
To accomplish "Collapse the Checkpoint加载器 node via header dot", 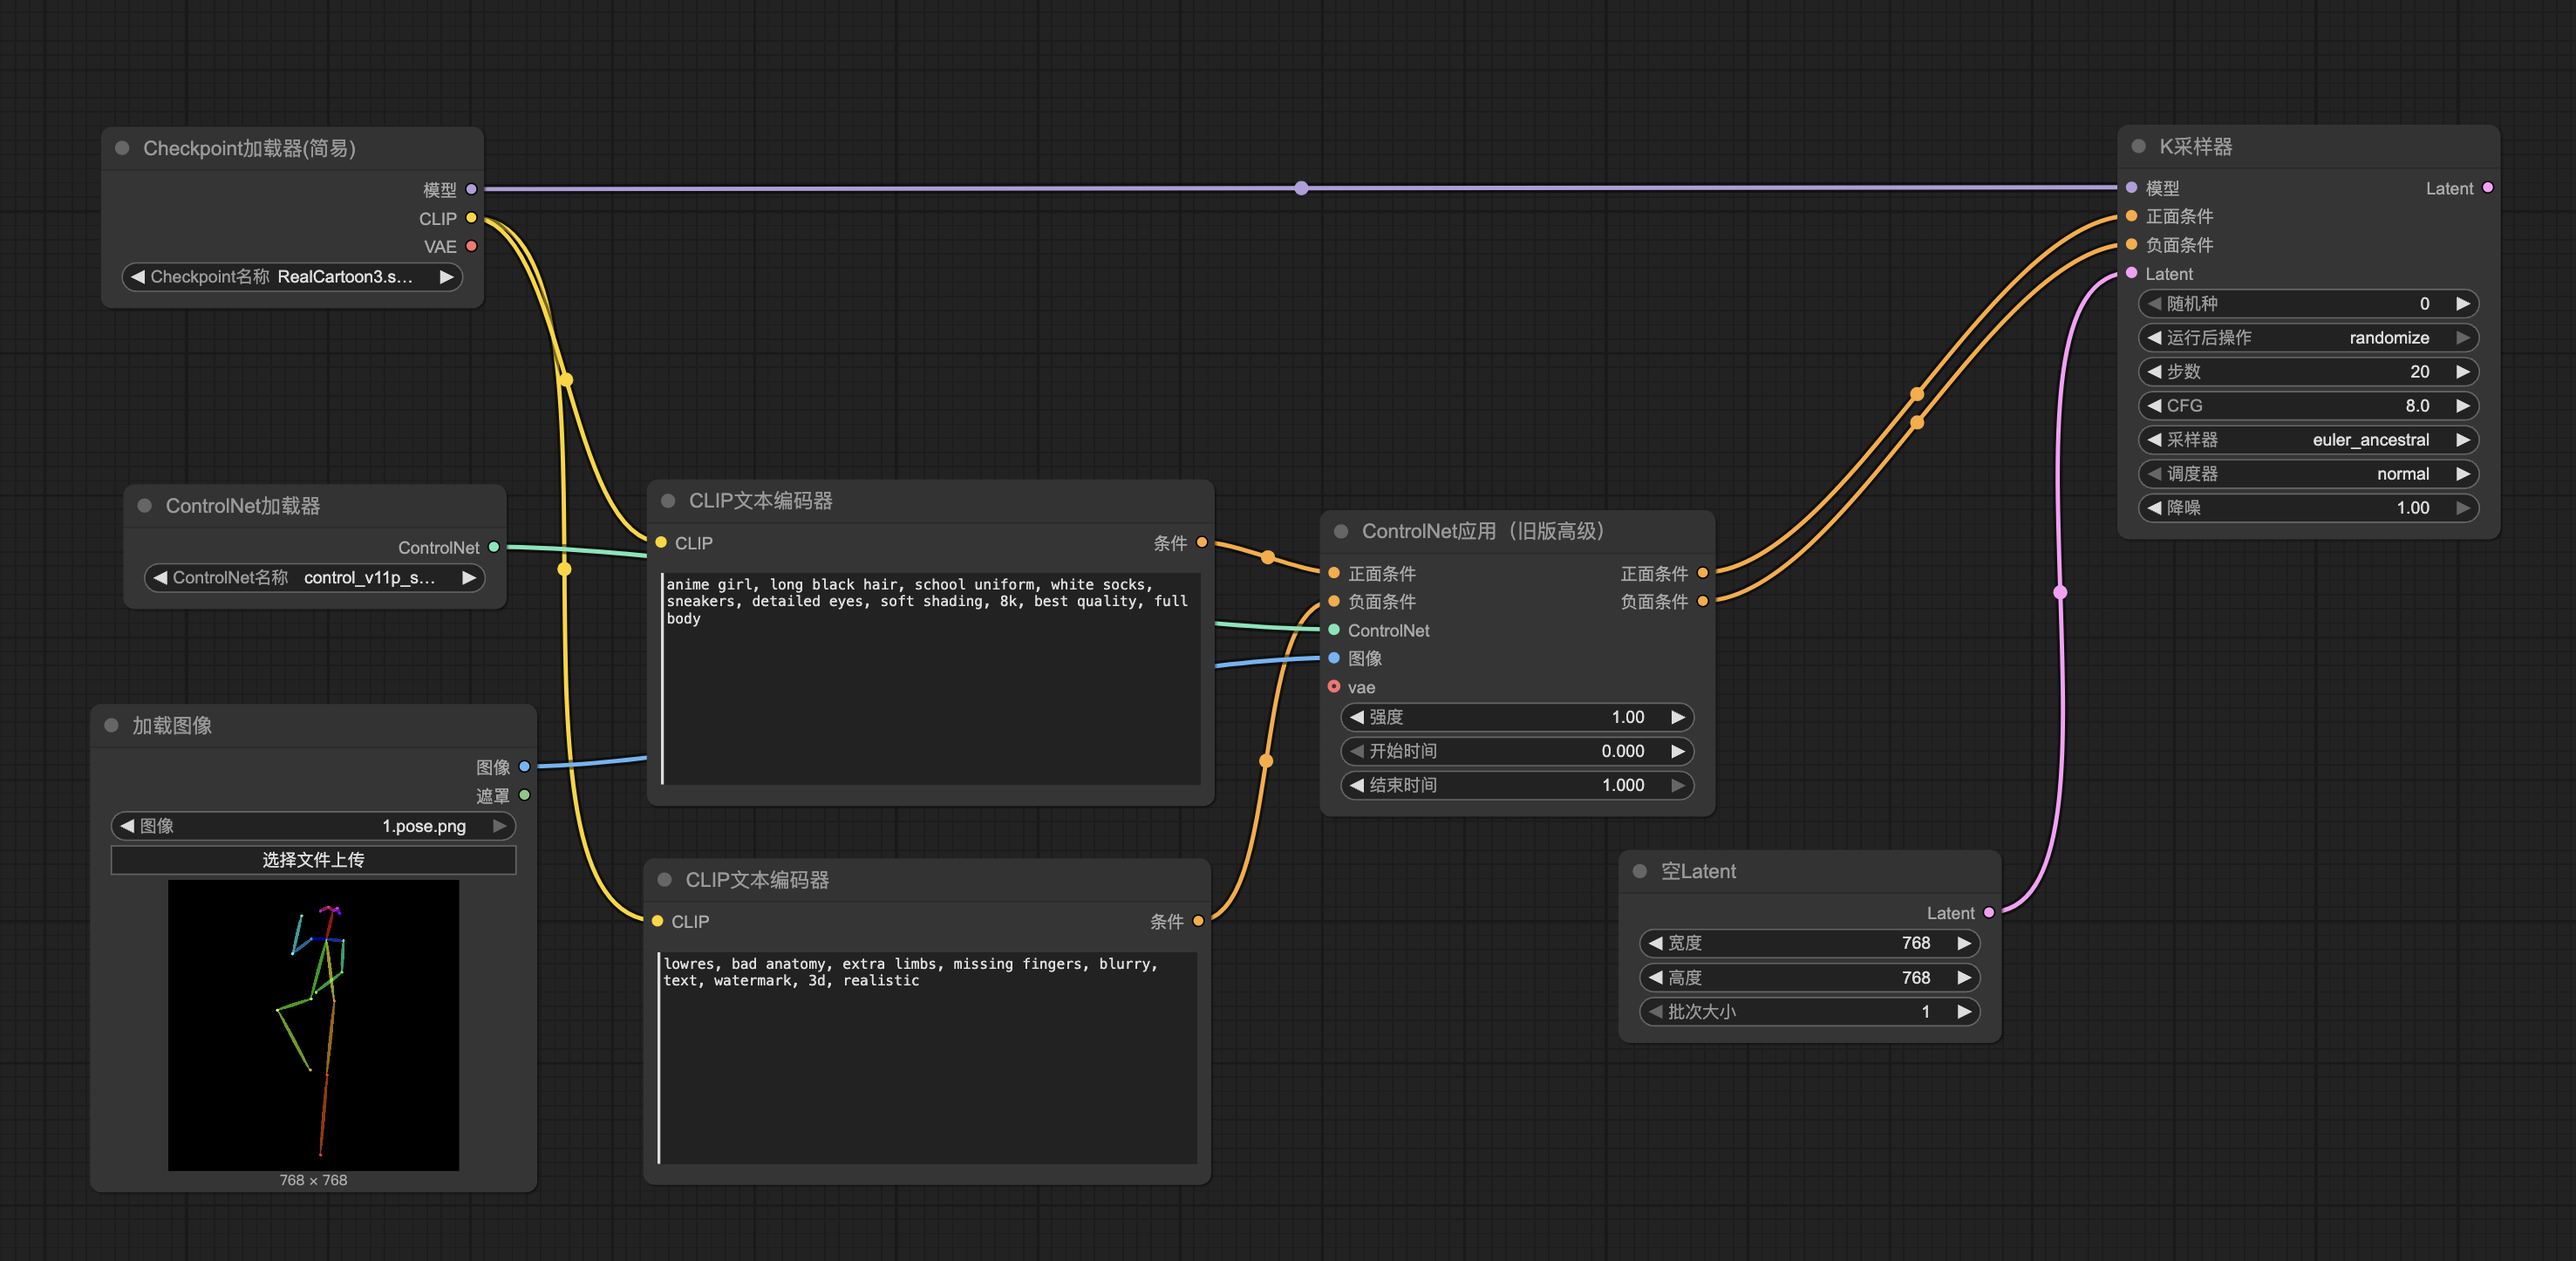I will pos(122,148).
